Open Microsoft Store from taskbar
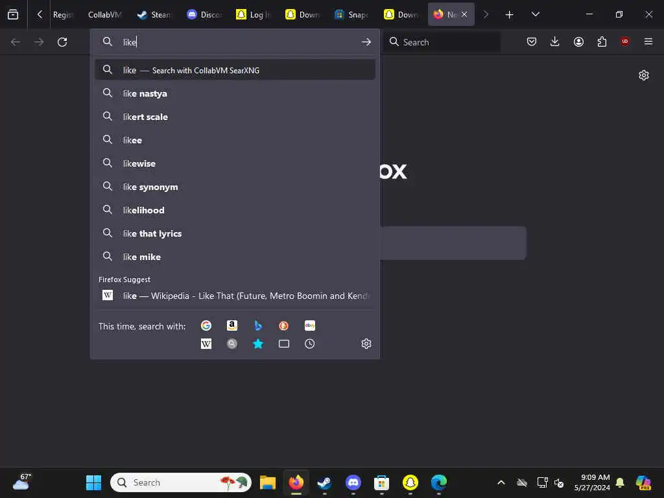The width and height of the screenshot is (664, 498). tap(381, 482)
